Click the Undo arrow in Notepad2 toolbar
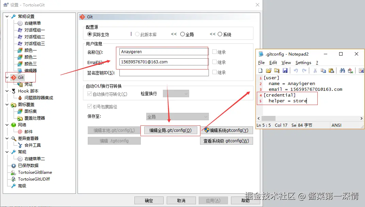Viewport: 365px width, 207px height. (x=296, y=70)
